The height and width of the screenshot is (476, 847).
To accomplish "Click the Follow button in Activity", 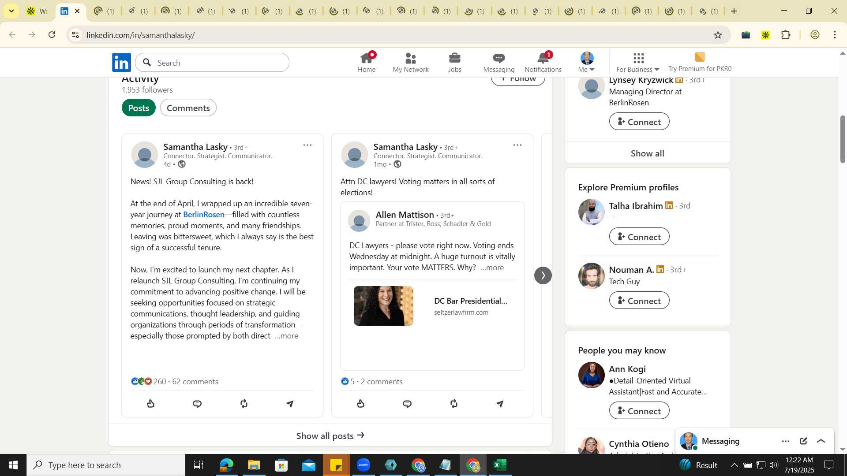I will (518, 80).
